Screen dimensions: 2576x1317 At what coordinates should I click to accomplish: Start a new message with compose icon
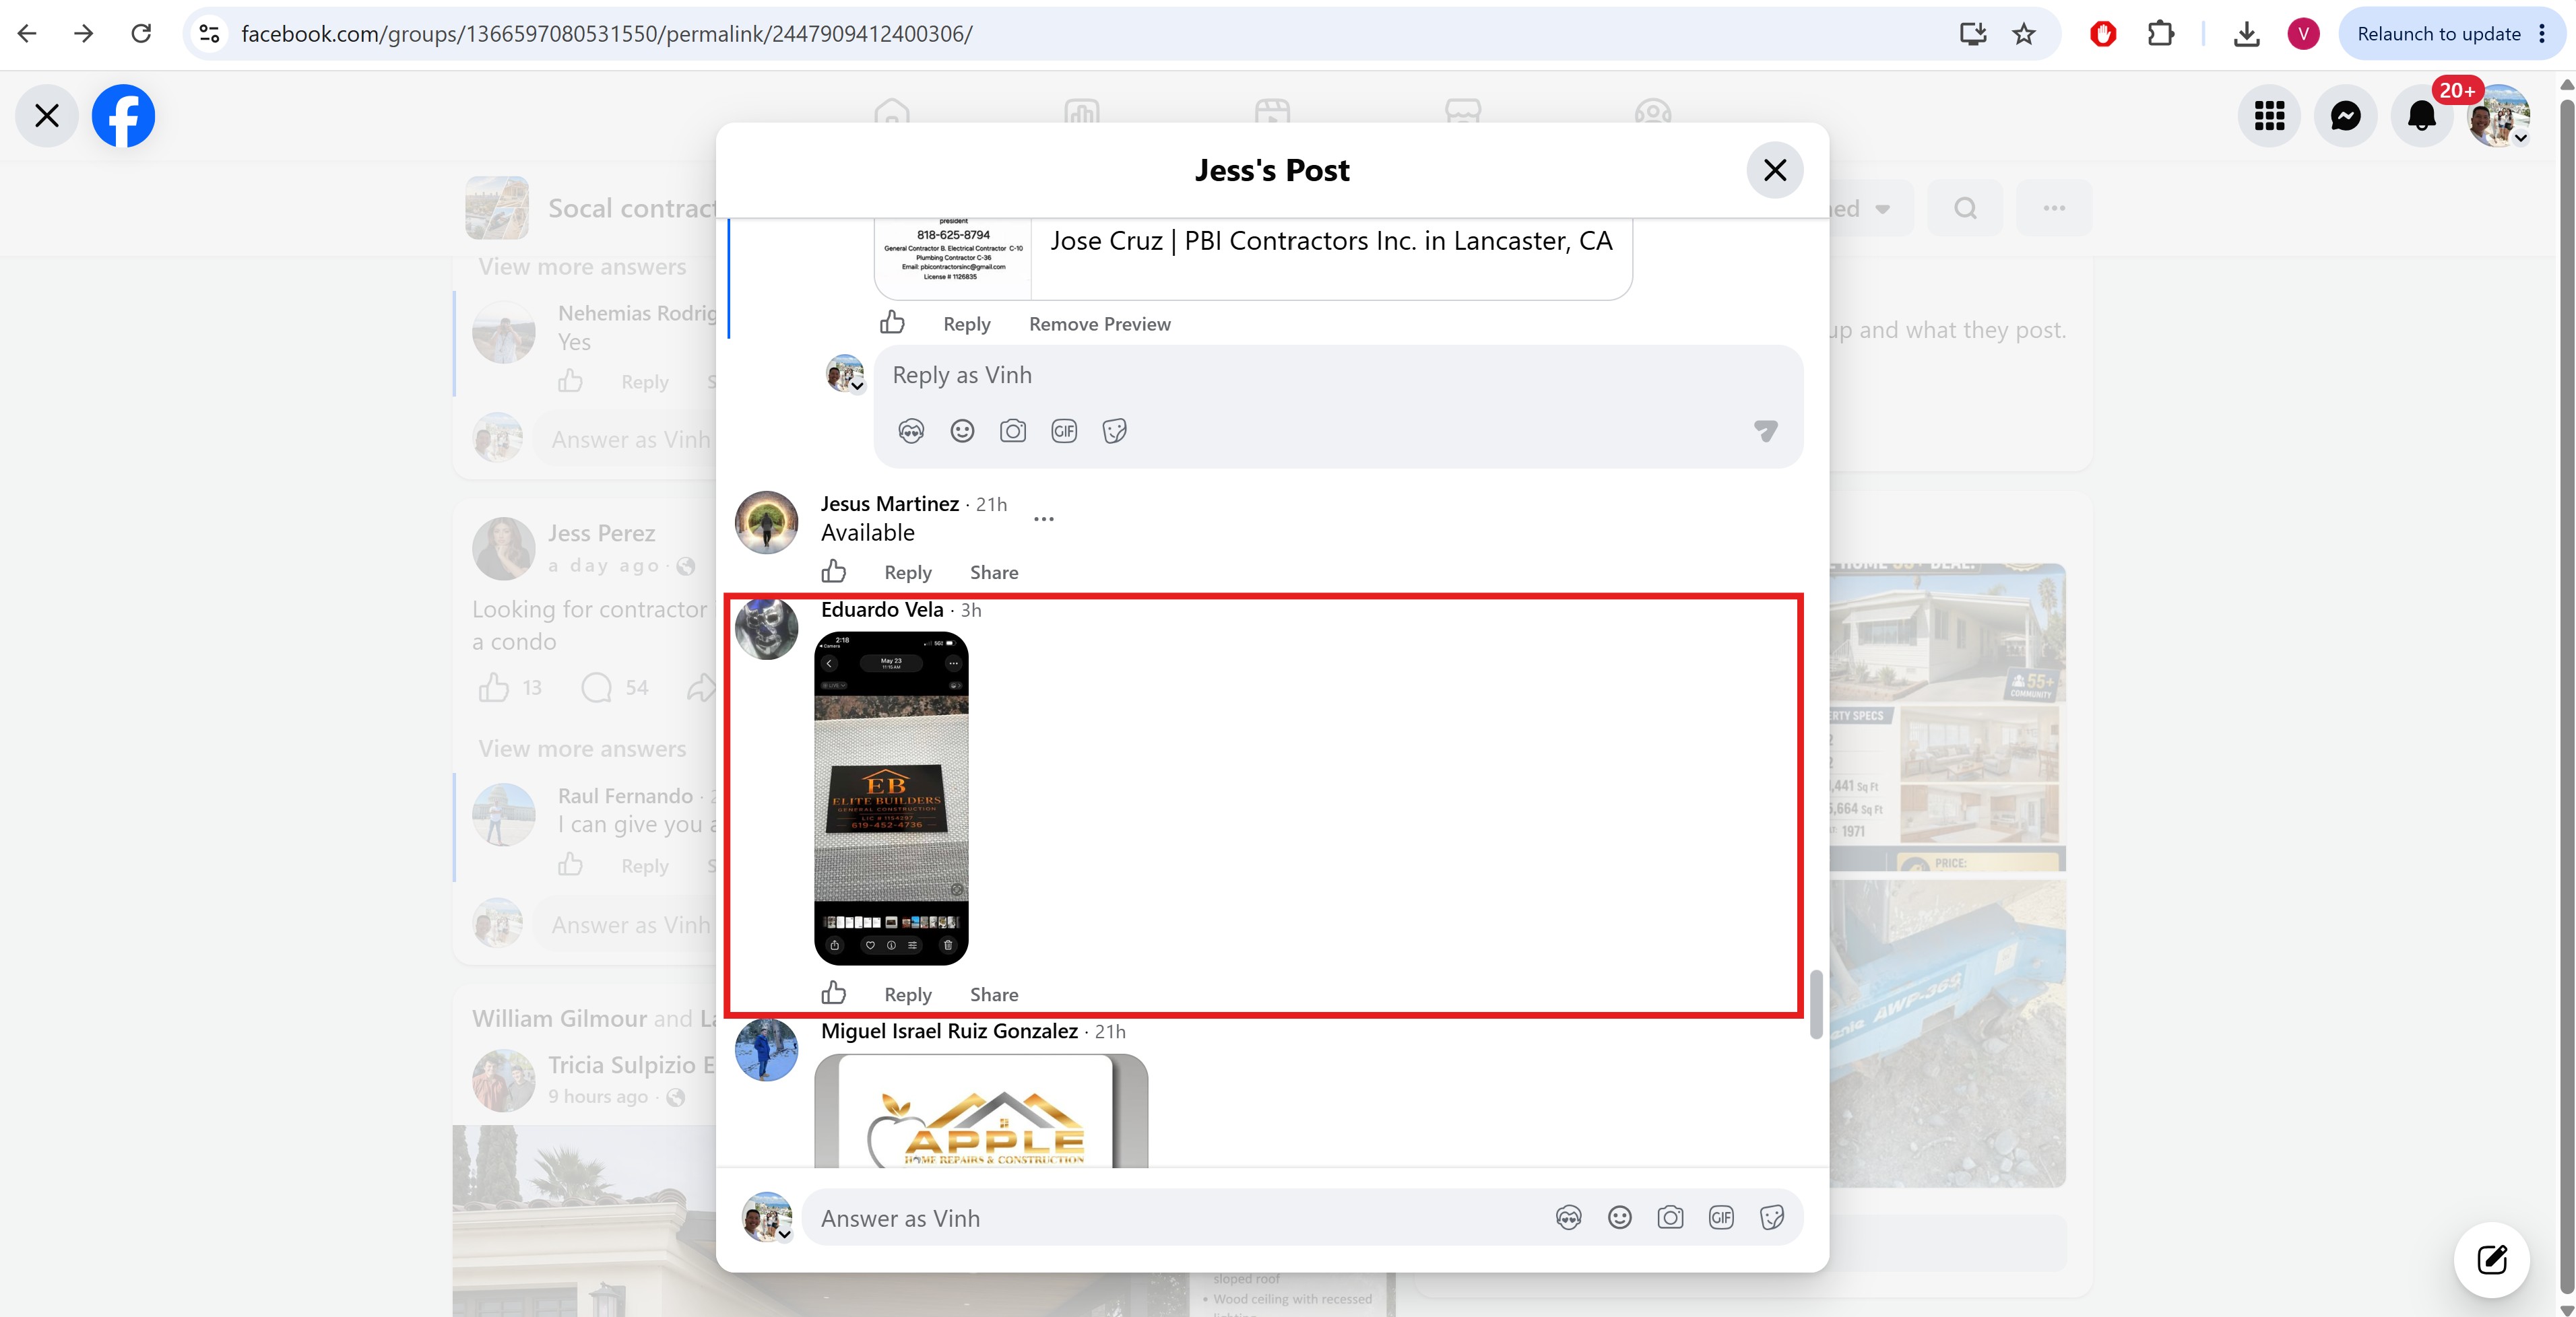(2492, 1259)
